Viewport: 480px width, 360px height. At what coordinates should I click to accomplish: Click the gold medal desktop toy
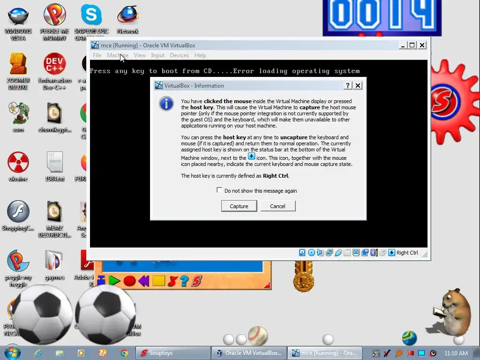[x=303, y=277]
